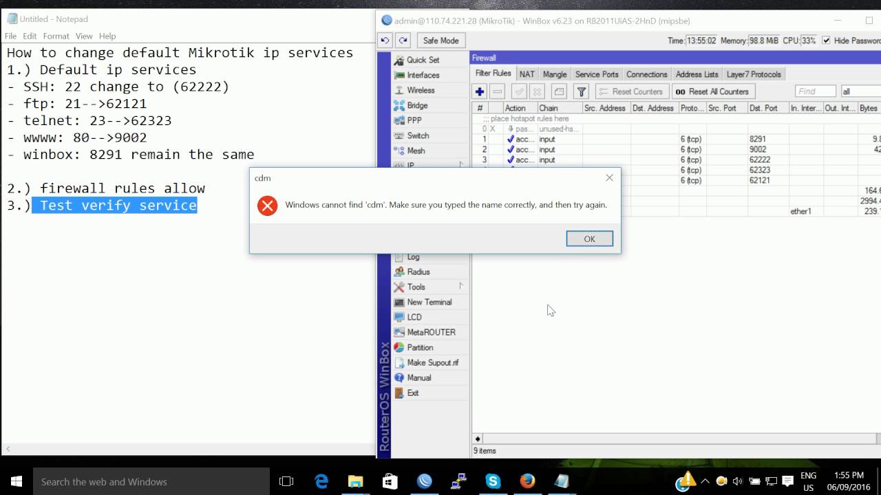881x495 pixels.
Task: Open Switch in WinBox sidebar
Action: [x=418, y=135]
